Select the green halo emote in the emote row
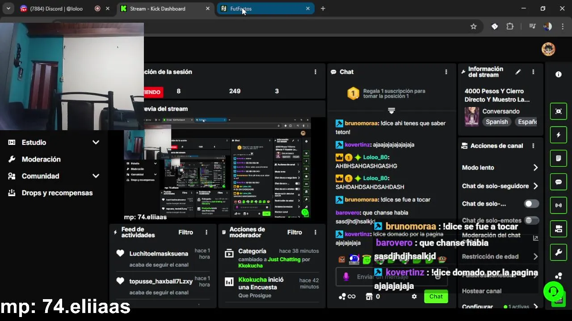572x321 pixels. coord(366,259)
